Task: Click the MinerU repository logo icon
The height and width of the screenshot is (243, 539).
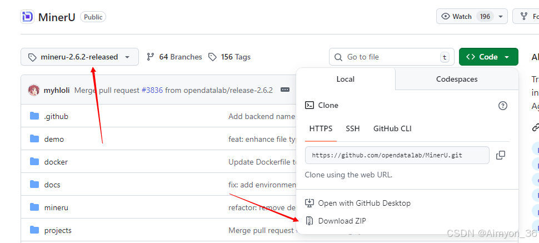Action: tap(27, 17)
